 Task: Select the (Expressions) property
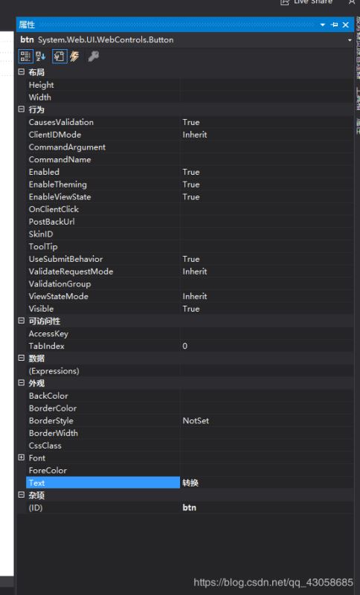[54, 371]
